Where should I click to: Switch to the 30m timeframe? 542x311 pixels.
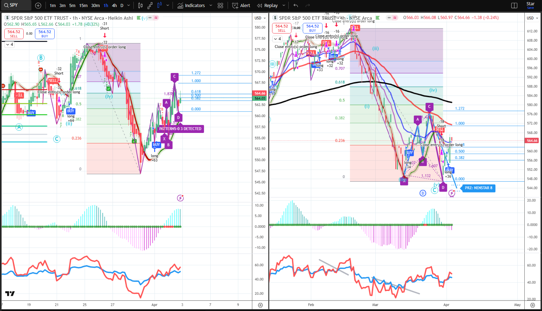(x=95, y=6)
